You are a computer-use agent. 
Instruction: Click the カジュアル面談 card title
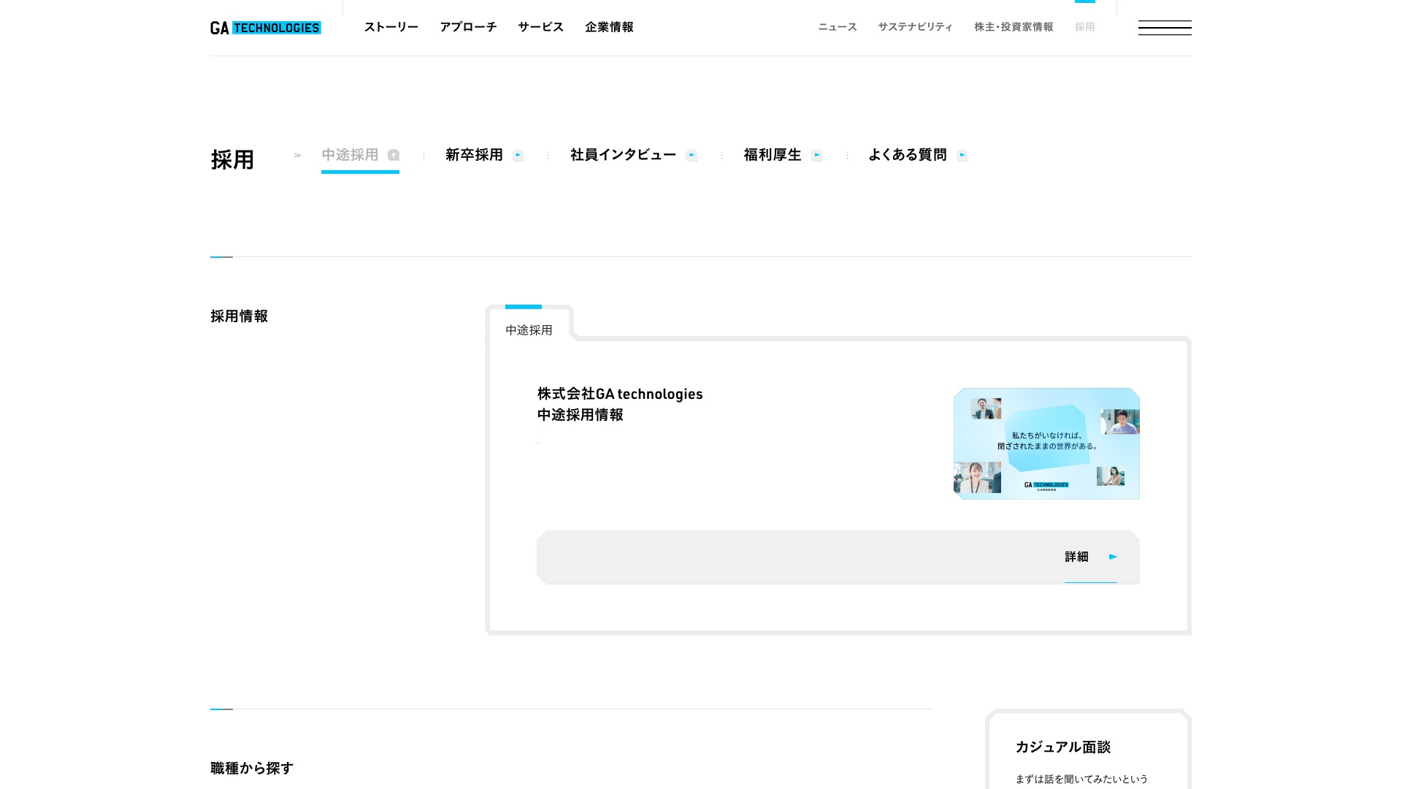(1063, 747)
